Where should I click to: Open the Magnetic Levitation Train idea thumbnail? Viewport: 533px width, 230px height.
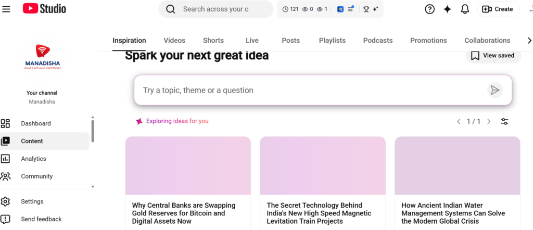pos(323,166)
